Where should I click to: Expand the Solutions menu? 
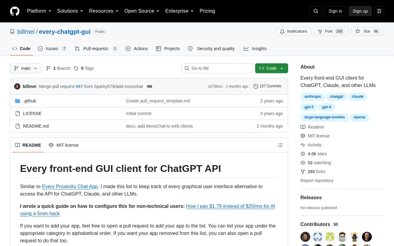click(70, 11)
